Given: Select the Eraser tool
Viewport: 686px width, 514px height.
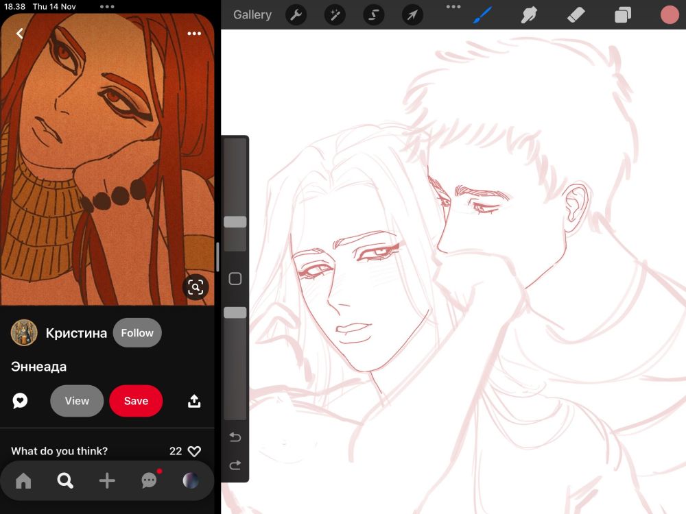Looking at the screenshot, I should (x=576, y=15).
